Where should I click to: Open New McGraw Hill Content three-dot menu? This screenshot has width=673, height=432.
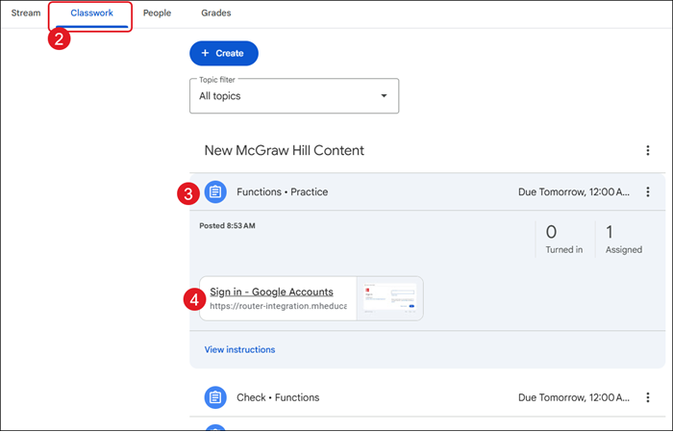(x=648, y=151)
